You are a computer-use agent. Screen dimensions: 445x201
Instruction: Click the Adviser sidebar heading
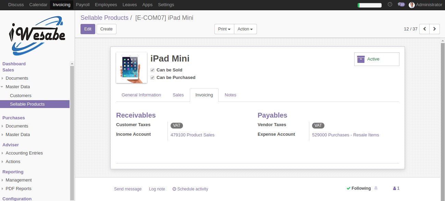click(x=11, y=145)
